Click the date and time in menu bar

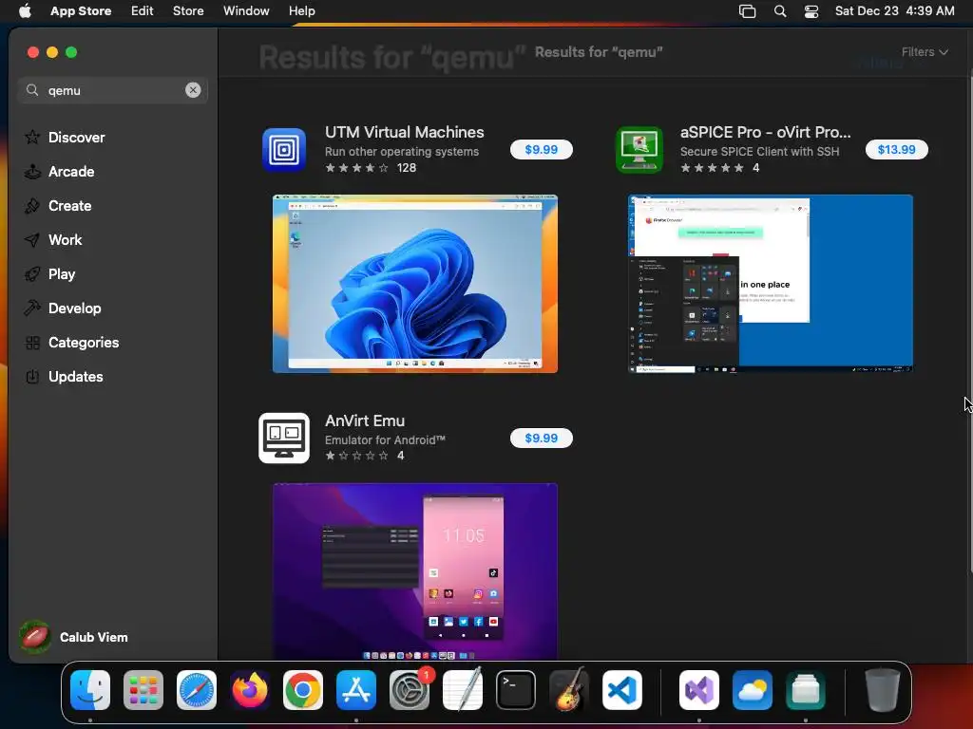pos(894,11)
